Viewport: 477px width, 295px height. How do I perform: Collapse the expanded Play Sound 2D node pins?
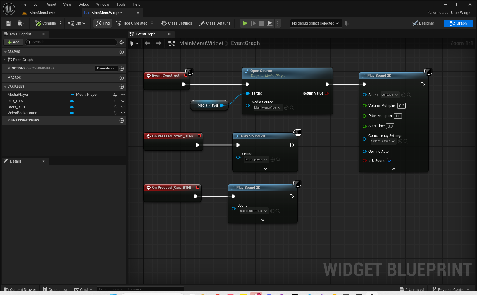(x=394, y=169)
